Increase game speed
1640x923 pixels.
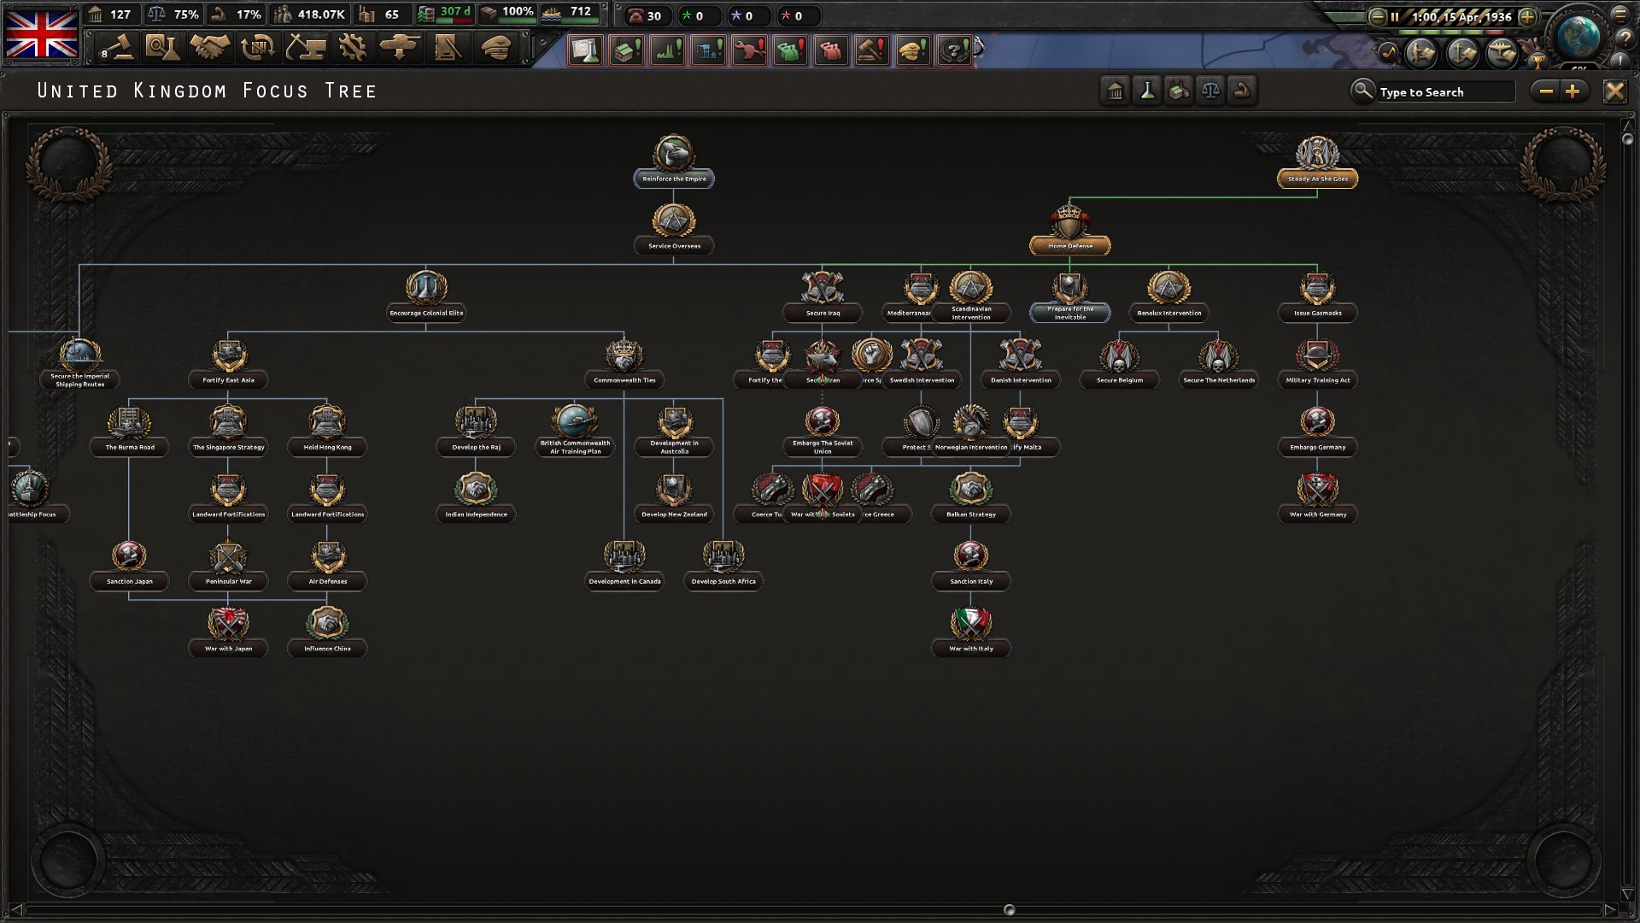pos(1528,16)
